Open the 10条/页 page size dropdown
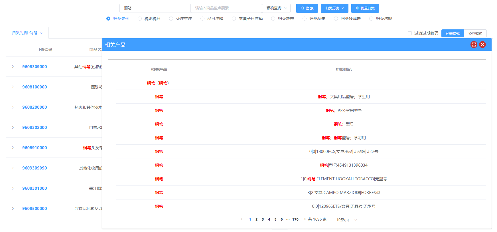The image size is (497, 232). [345, 220]
